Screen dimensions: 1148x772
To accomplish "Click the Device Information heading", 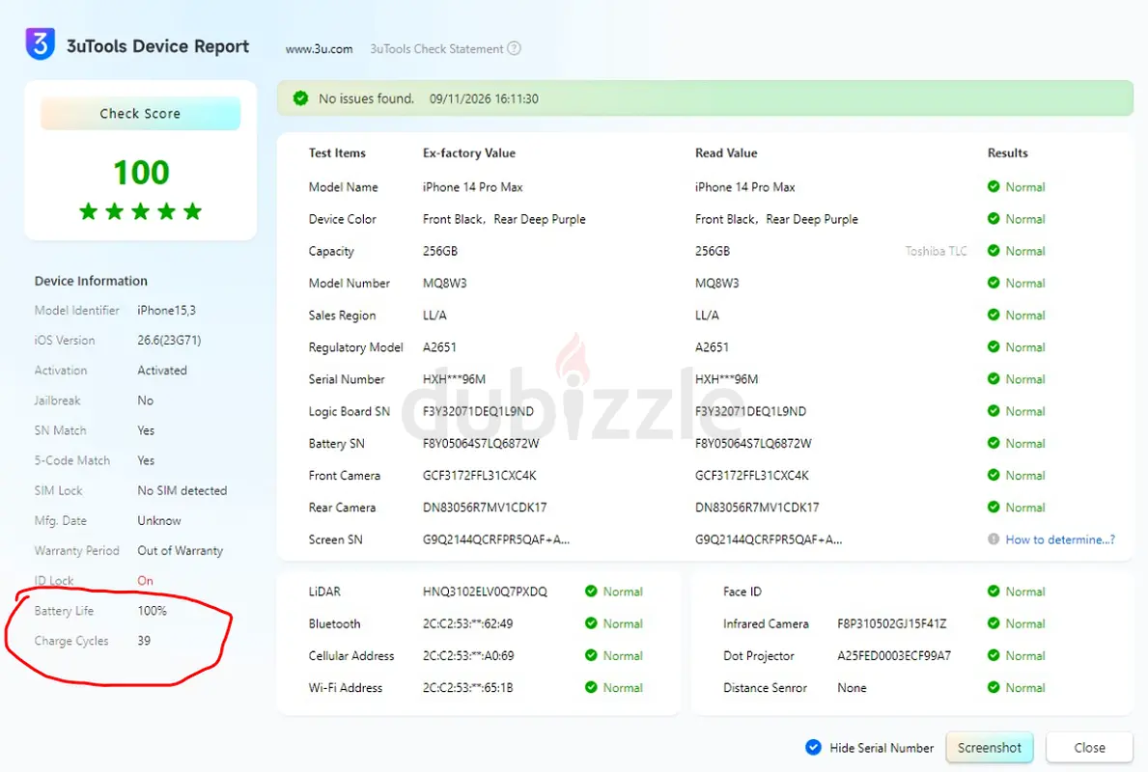I will 91,281.
